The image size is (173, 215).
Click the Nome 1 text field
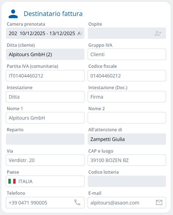(x=45, y=118)
